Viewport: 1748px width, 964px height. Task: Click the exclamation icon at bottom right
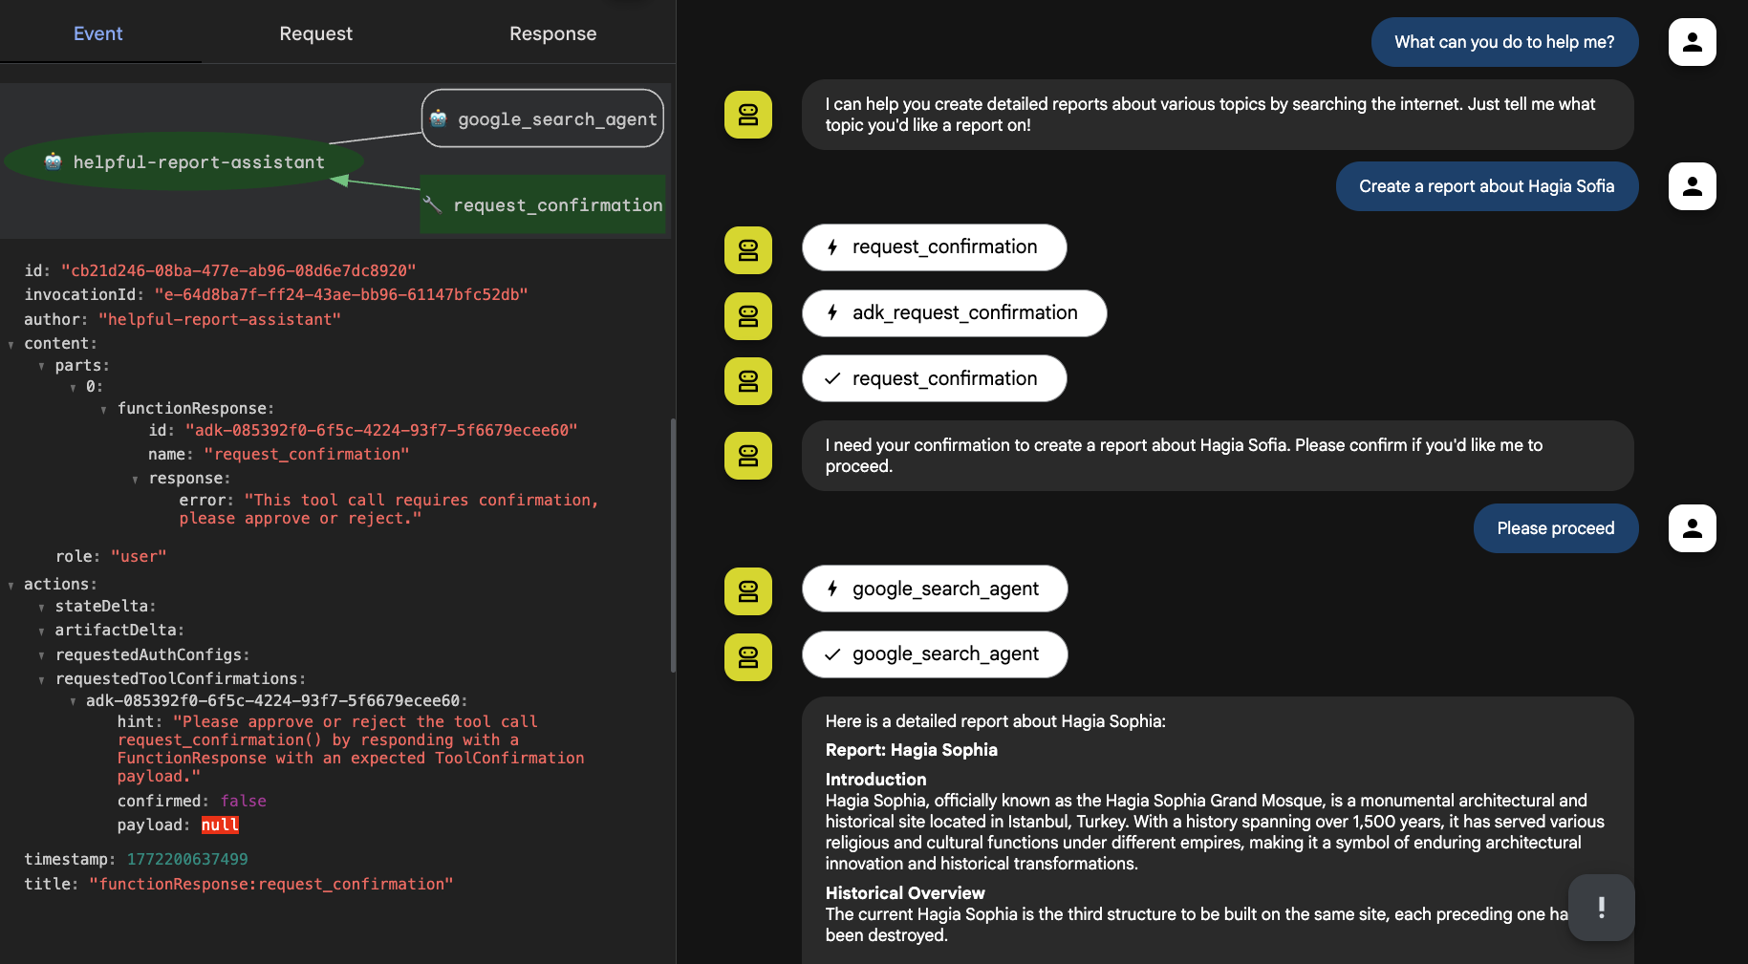(1601, 909)
